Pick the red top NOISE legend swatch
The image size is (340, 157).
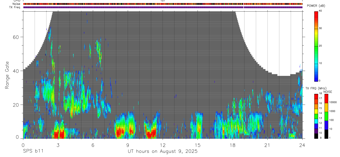pos(326,99)
